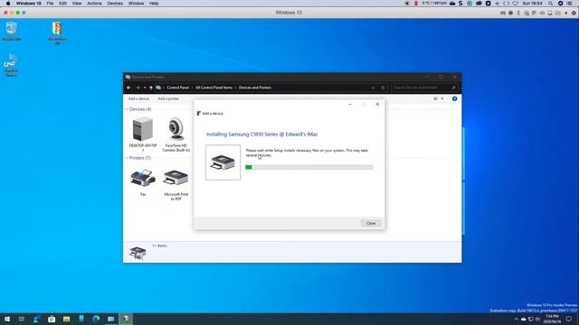The image size is (579, 325).
Task: Click the Forward arrow in Devices and Printers
Action: click(x=138, y=88)
